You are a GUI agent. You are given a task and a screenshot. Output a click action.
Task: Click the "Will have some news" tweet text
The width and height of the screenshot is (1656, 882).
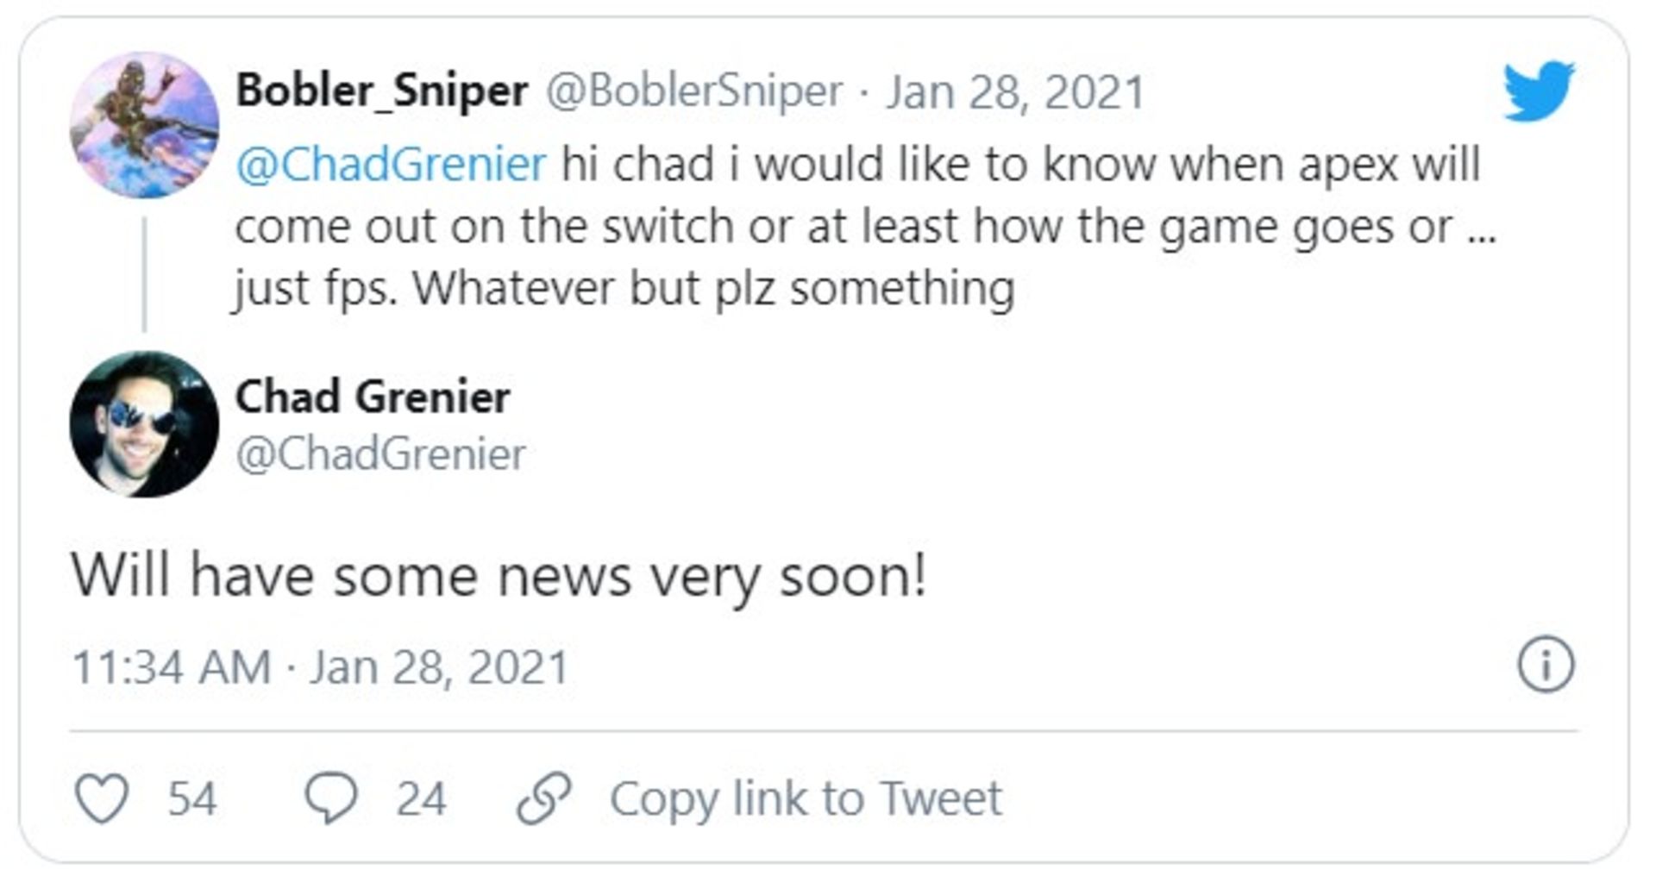[499, 576]
